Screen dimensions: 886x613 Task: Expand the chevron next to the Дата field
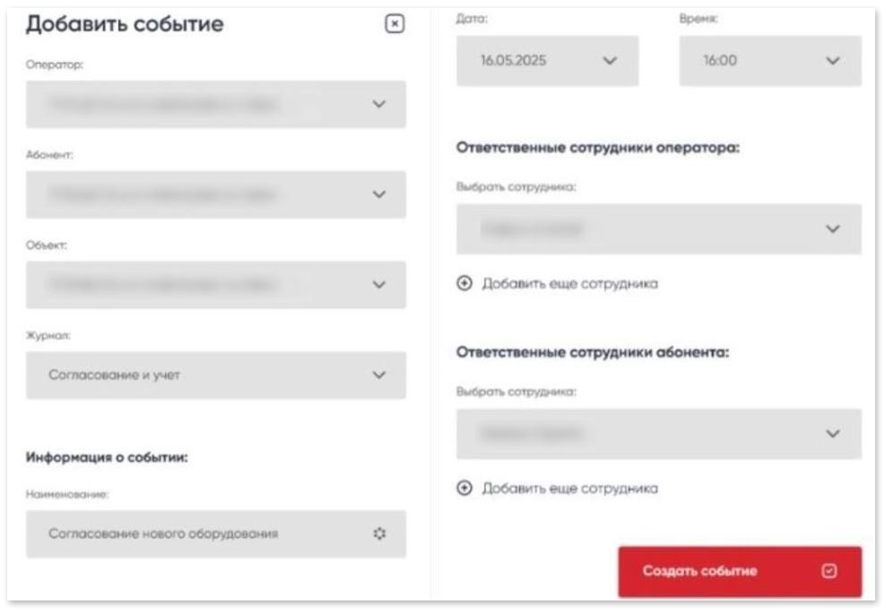point(610,61)
